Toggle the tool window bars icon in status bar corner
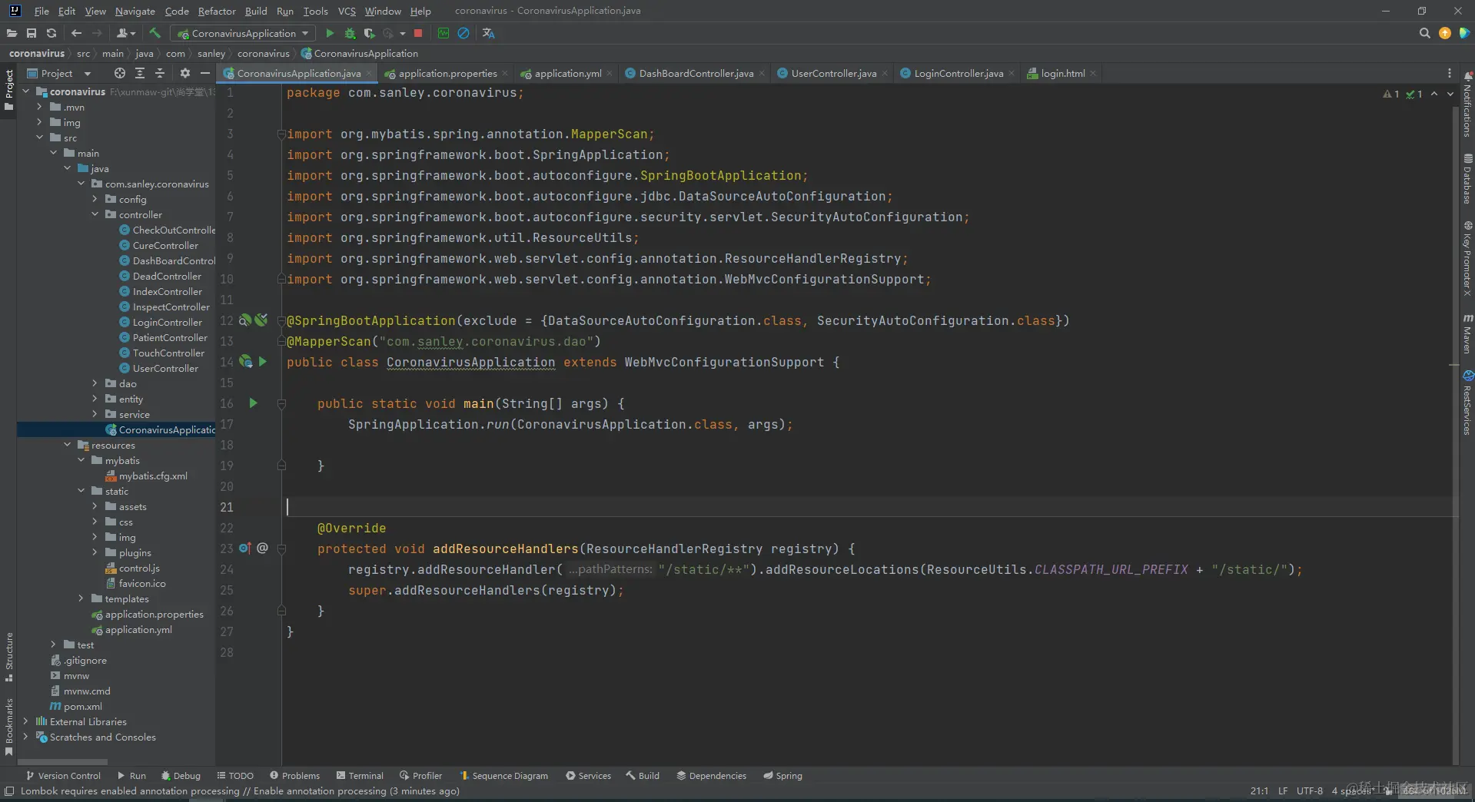 9,791
